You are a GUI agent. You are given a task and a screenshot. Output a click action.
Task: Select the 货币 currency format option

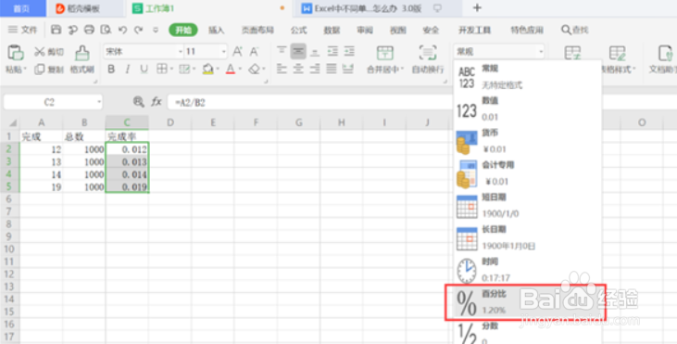point(528,141)
